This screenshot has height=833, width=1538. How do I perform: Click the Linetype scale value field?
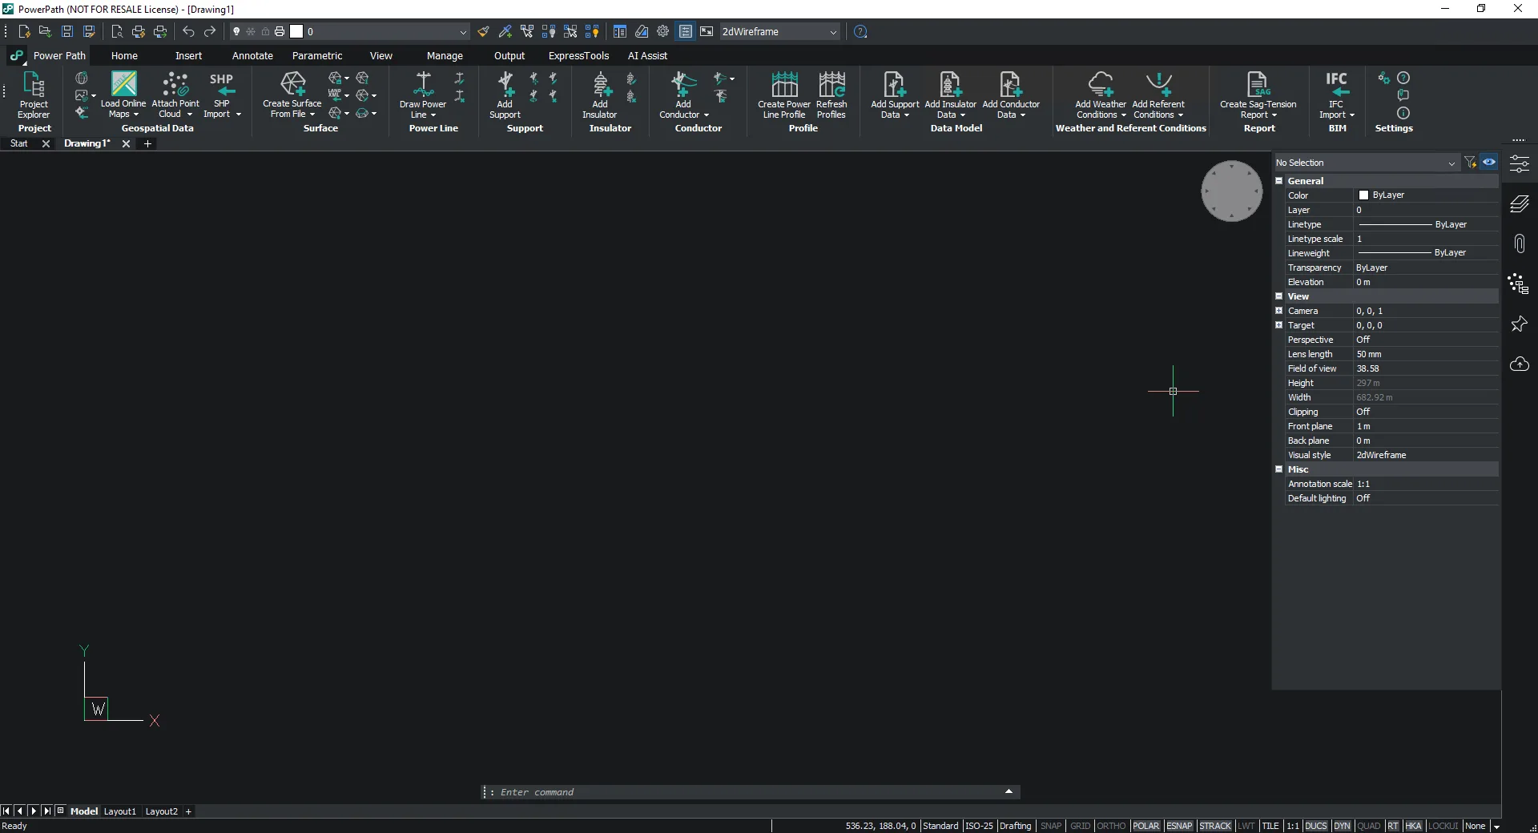tap(1426, 239)
